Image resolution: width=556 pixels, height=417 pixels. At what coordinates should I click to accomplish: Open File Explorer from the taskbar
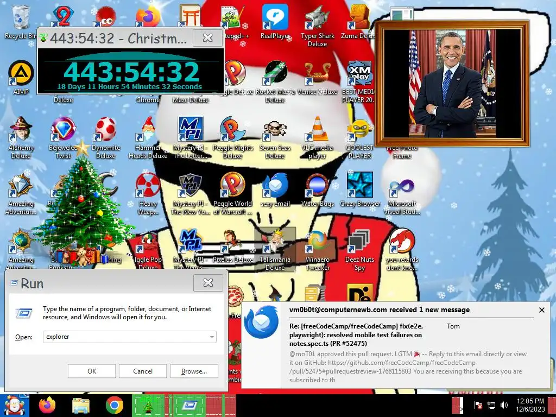(81, 406)
